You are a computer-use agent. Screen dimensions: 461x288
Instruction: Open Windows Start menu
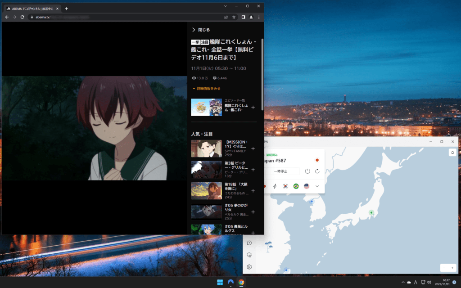pos(220,282)
